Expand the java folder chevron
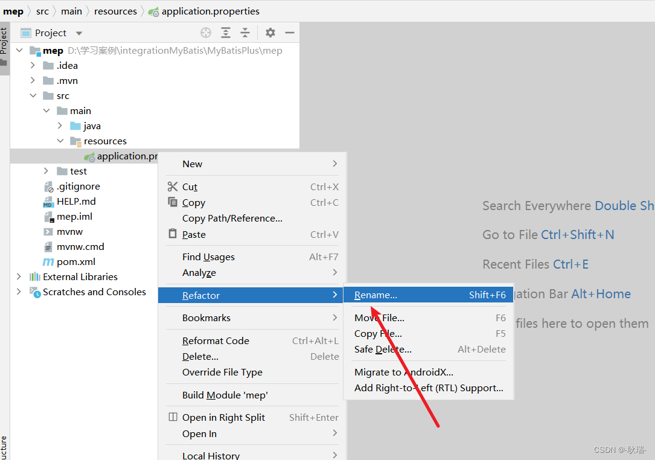Image resolution: width=655 pixels, height=460 pixels. tap(60, 126)
